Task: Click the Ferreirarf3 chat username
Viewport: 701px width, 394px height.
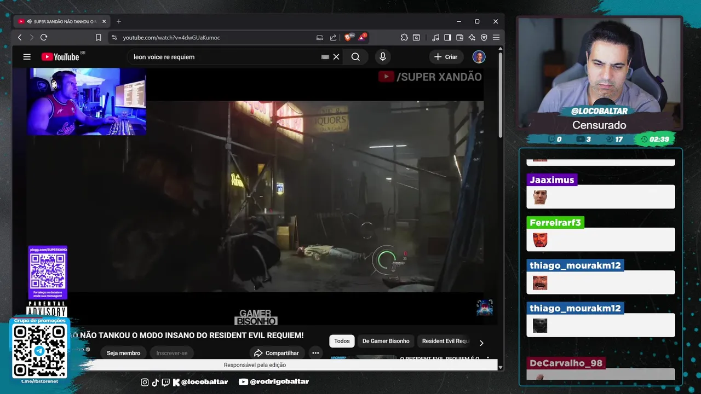Action: pyautogui.click(x=555, y=223)
